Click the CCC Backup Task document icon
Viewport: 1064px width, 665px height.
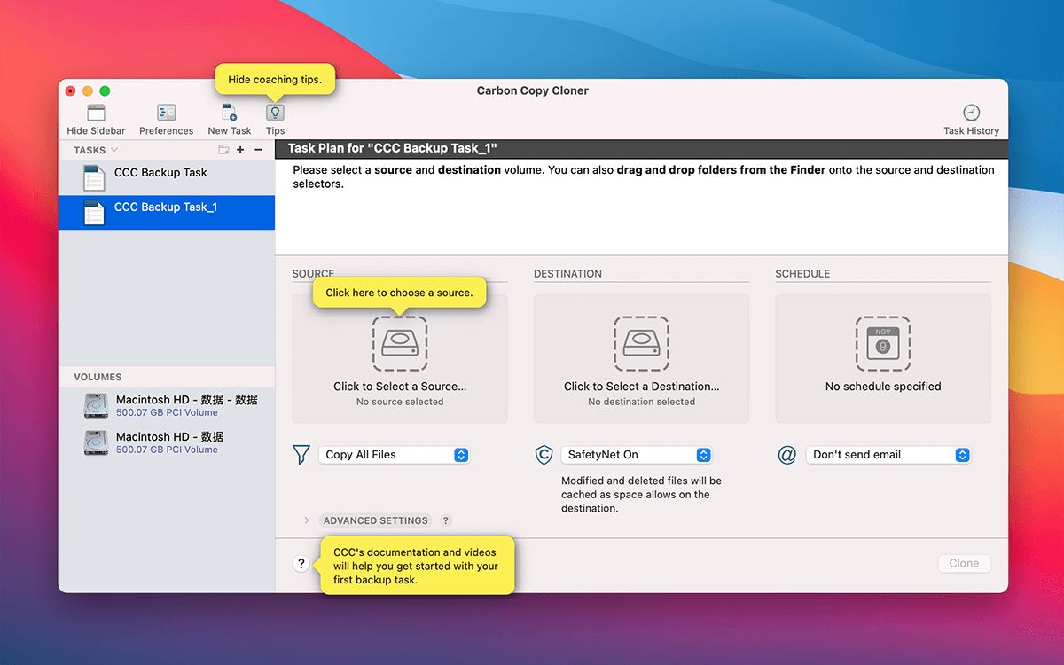pos(94,178)
